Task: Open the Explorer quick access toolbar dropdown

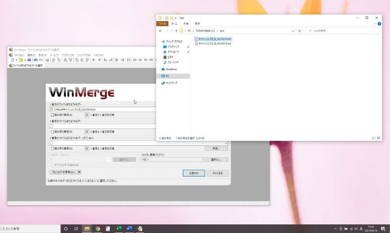Action: coord(175,18)
